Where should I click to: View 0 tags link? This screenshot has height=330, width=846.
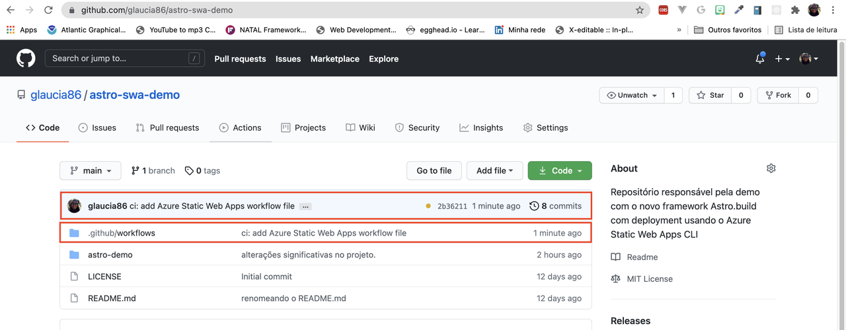click(202, 170)
